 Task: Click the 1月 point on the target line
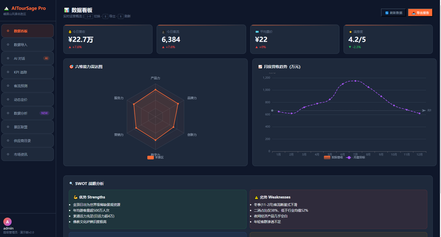pos(278,112)
